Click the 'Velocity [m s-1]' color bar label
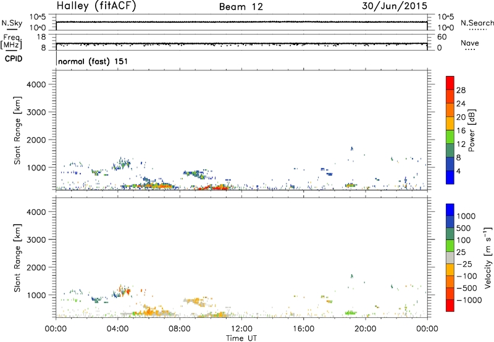494x342 pixels. [x=488, y=257]
